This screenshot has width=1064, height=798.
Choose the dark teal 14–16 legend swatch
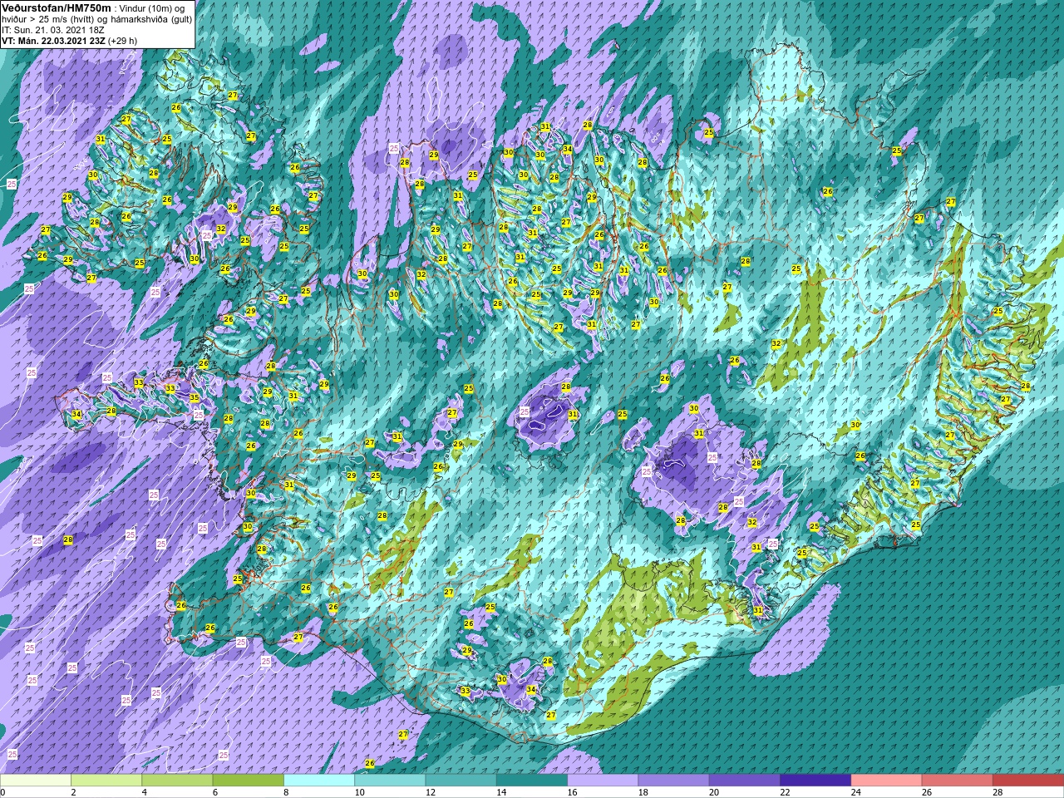tap(532, 781)
